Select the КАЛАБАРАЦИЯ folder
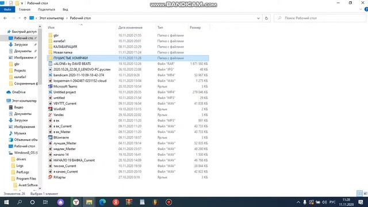The image size is (368, 207). pos(65,47)
